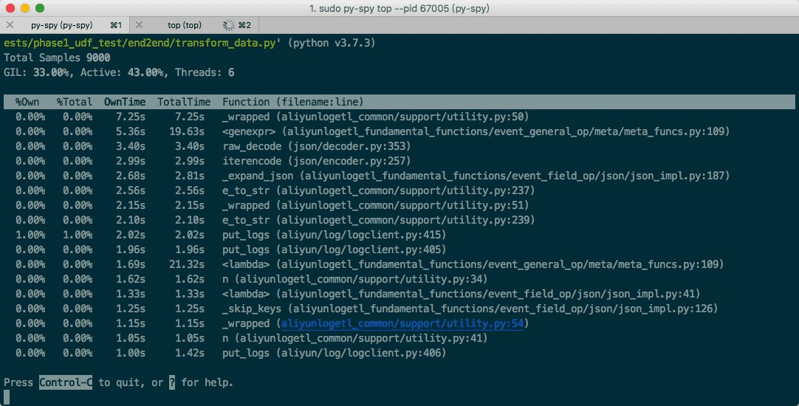Image resolution: width=799 pixels, height=406 pixels.
Task: Click the highlighted ? help key hint
Action: (x=172, y=382)
